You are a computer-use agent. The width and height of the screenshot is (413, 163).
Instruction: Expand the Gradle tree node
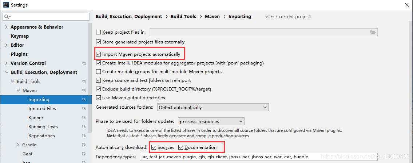[18, 145]
